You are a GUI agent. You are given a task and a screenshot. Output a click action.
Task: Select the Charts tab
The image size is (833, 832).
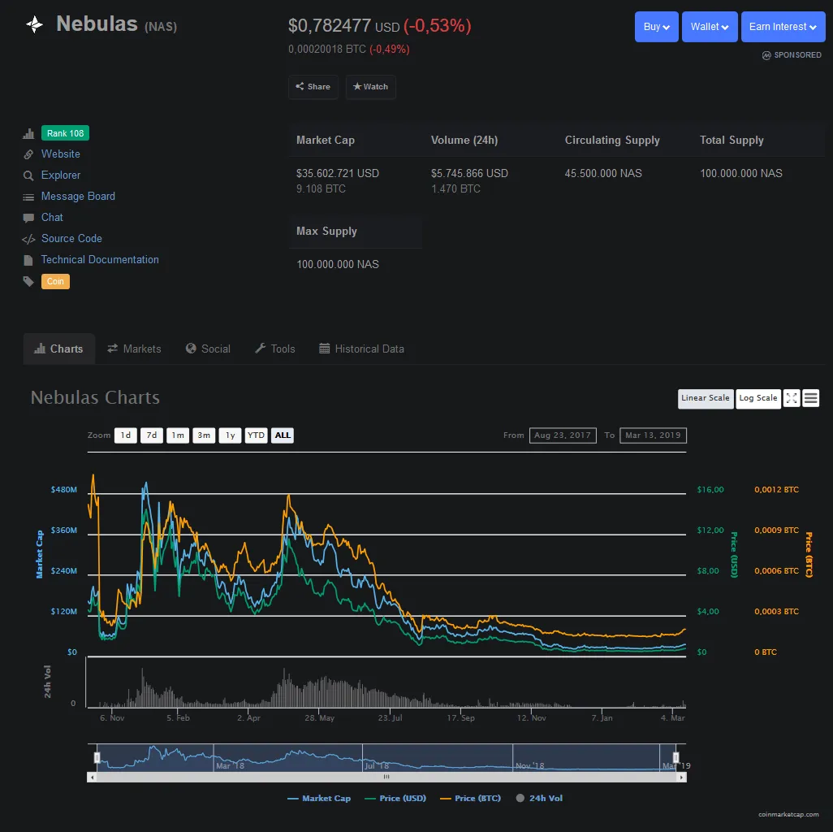point(59,349)
